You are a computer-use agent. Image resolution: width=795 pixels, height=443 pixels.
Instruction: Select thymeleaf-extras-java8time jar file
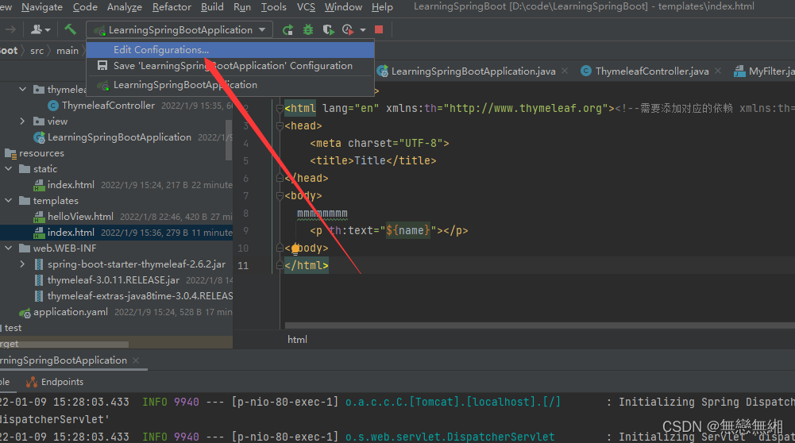(140, 296)
